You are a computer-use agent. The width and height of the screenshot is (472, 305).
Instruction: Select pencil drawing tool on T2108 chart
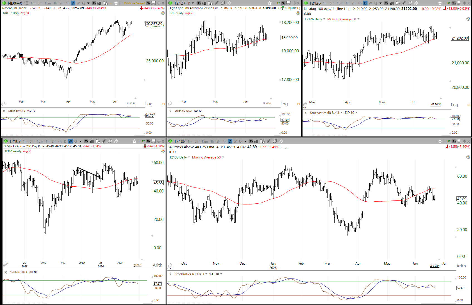[269, 141]
